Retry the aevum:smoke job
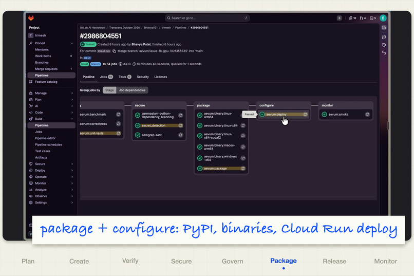The image size is (414, 276). click(367, 115)
